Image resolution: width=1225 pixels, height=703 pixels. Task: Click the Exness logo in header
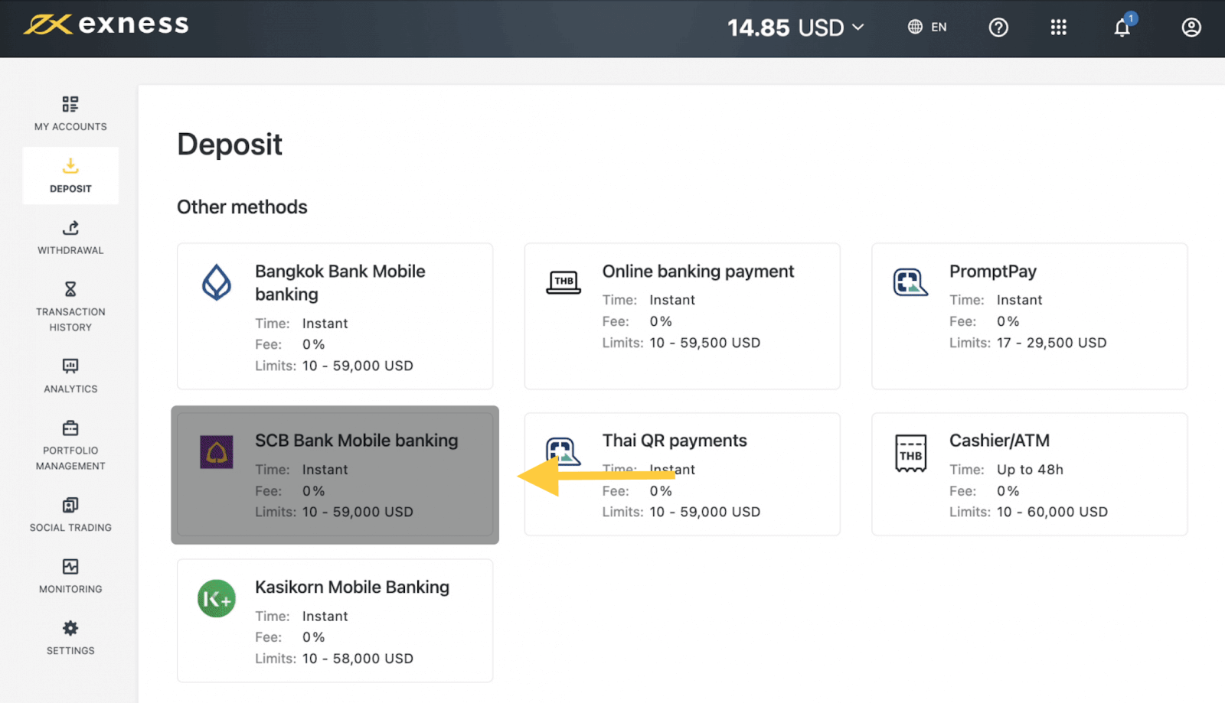[x=106, y=24]
